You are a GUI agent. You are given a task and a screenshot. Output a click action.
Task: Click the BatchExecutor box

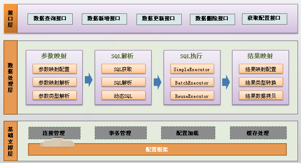point(192,82)
